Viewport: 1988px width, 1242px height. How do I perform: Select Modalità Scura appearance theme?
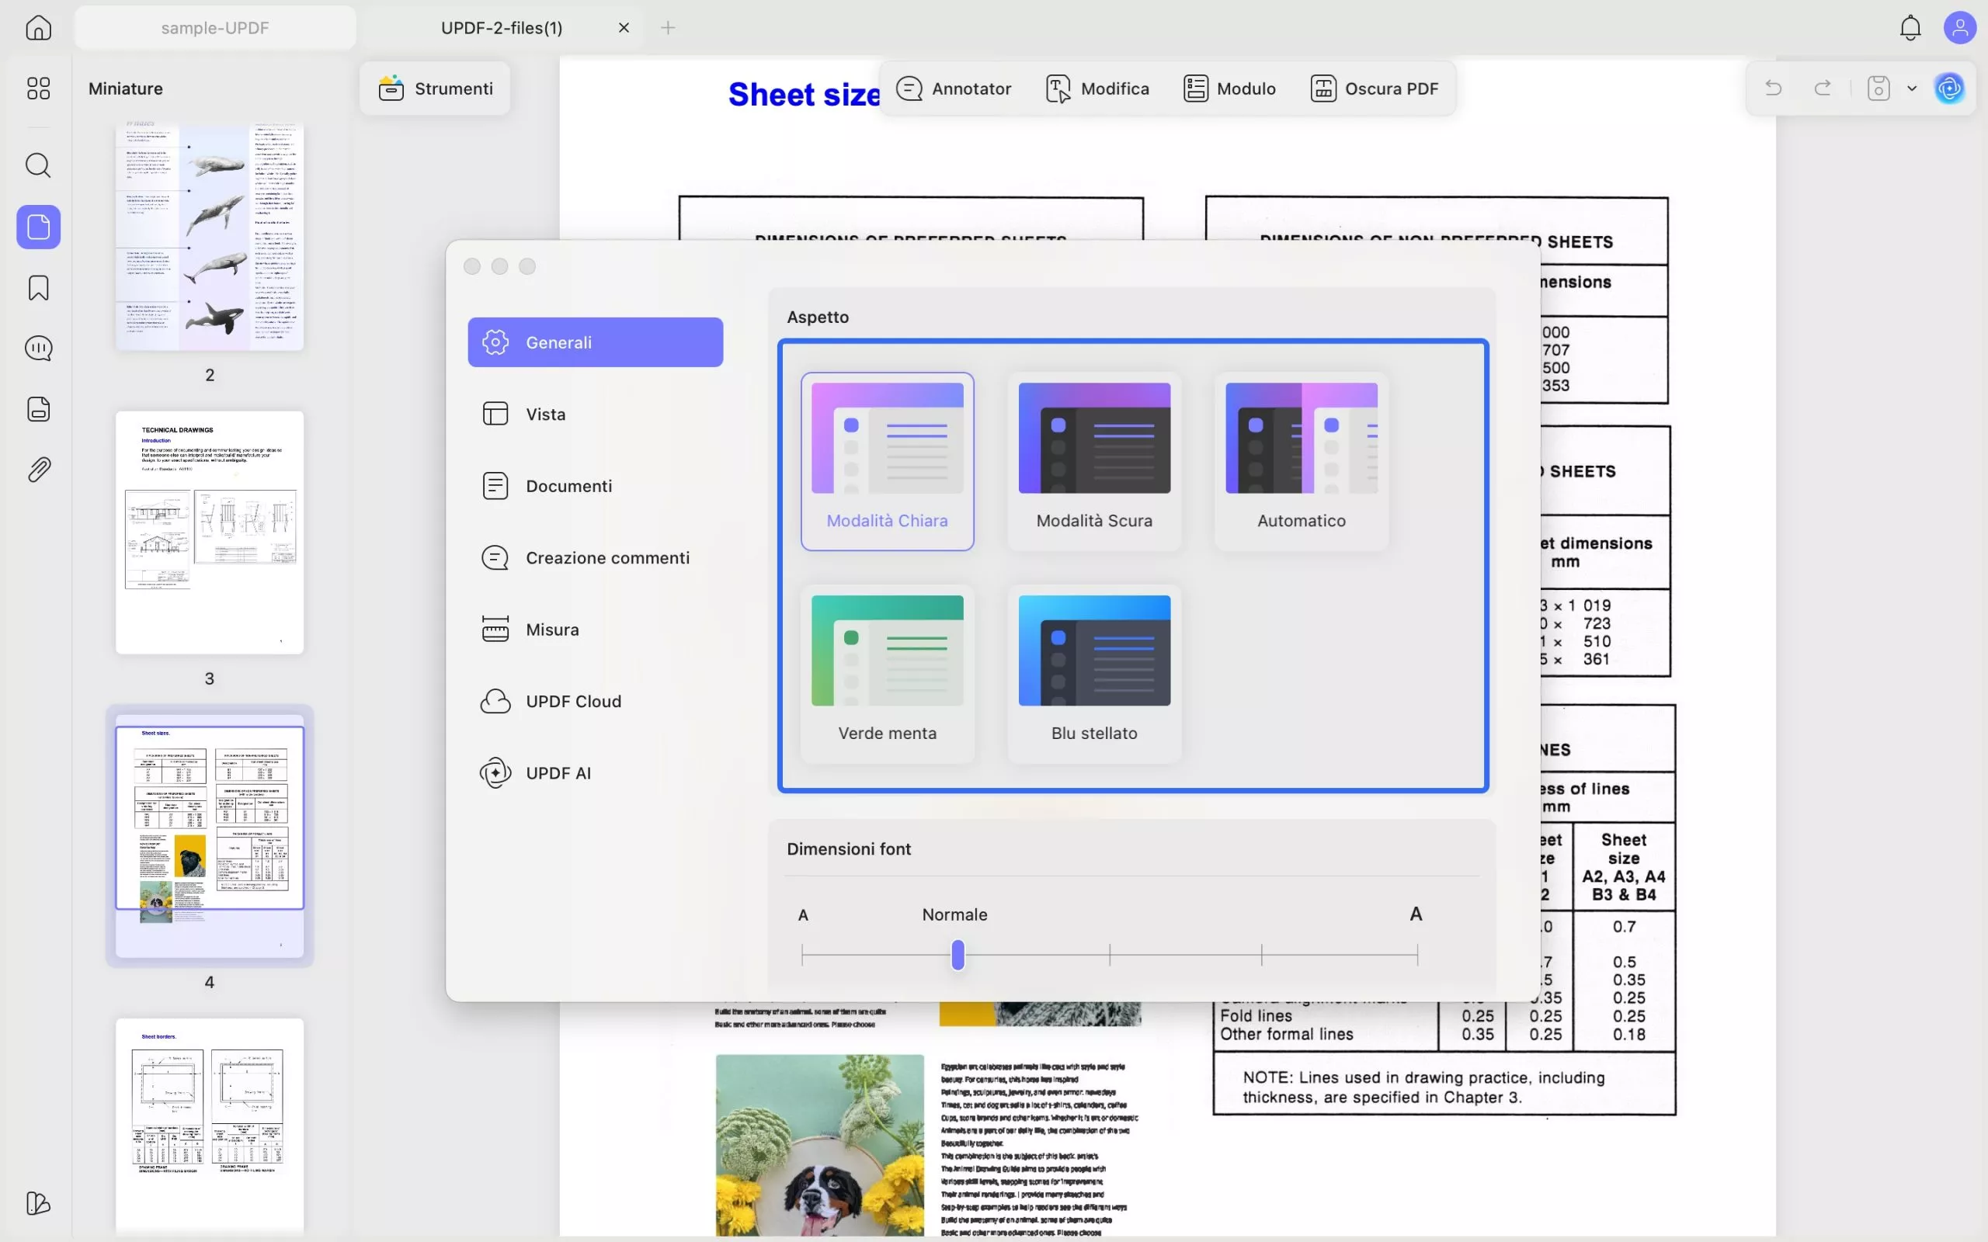click(x=1094, y=460)
